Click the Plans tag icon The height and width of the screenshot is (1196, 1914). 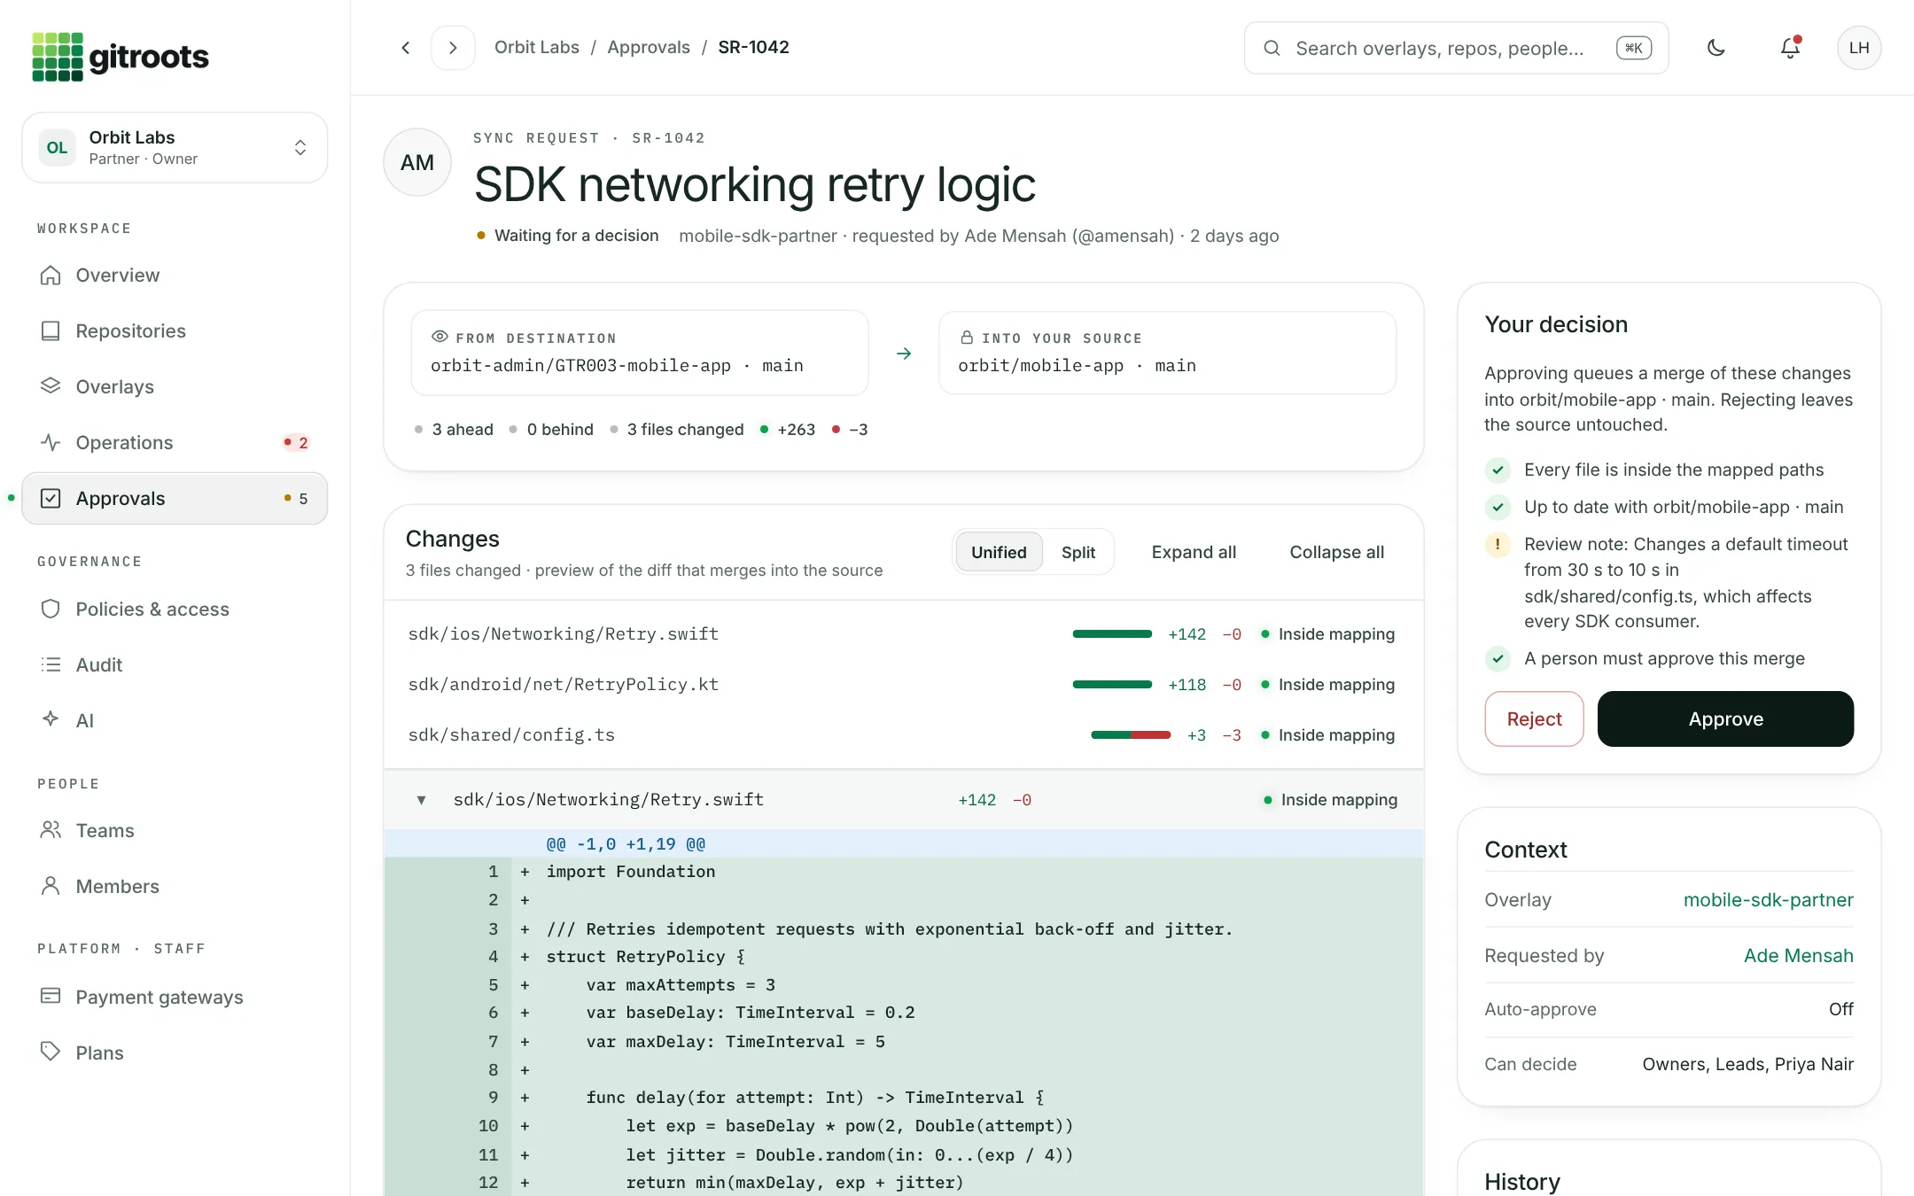coord(51,1052)
